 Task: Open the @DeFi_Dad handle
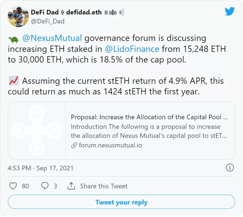(47, 21)
